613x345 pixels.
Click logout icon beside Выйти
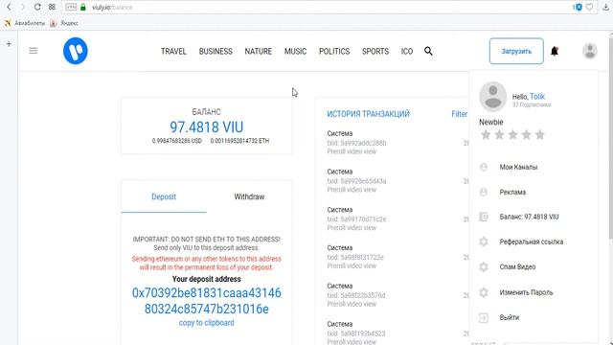(x=484, y=317)
